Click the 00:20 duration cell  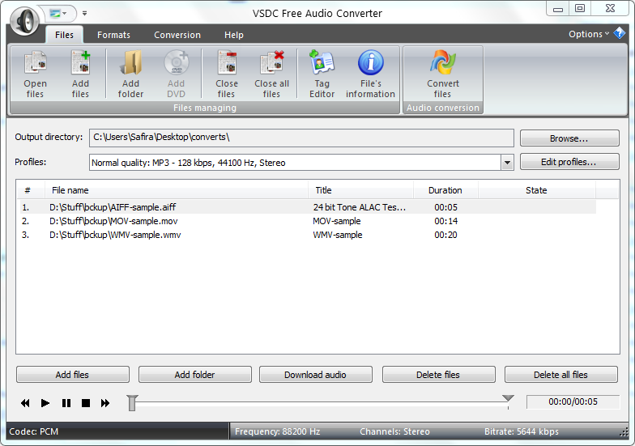tap(445, 235)
